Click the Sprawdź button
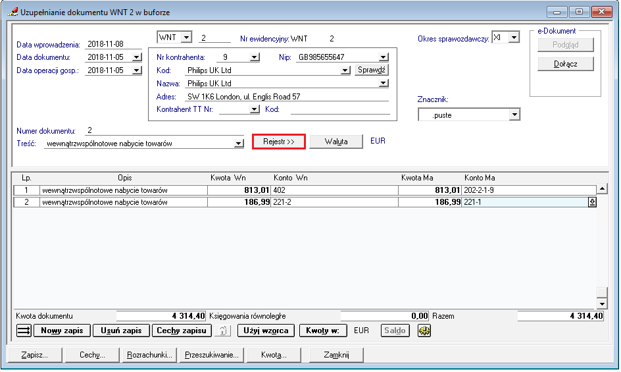621x372 pixels. [372, 70]
